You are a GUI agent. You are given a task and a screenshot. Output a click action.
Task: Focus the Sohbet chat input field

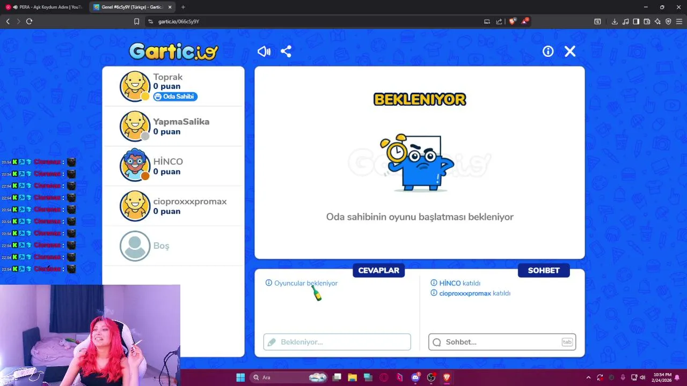[x=502, y=342]
